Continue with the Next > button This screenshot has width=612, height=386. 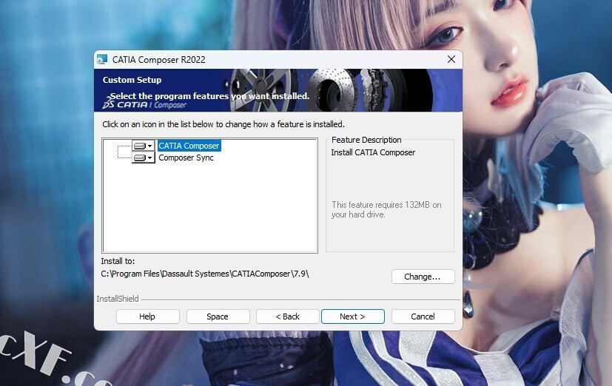[x=353, y=316]
